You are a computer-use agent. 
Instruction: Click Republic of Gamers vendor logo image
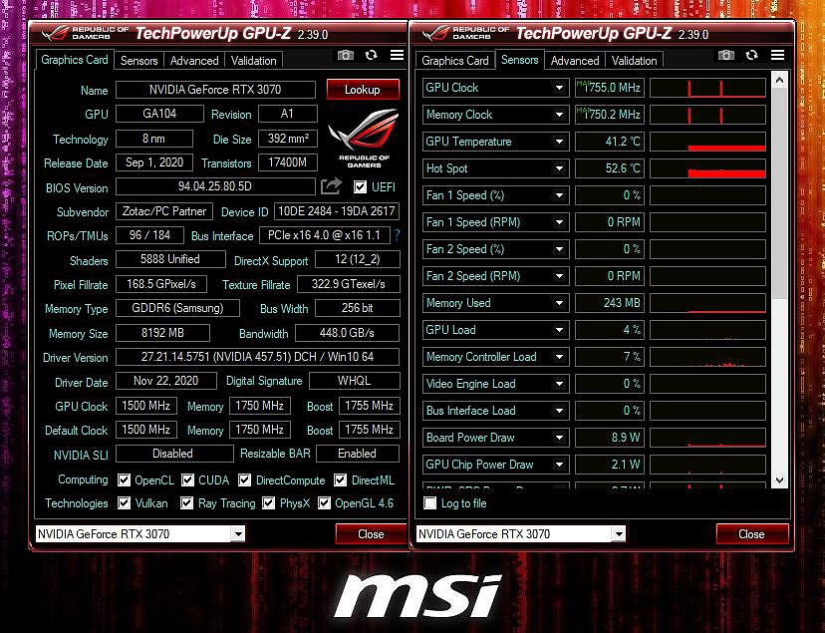click(364, 138)
